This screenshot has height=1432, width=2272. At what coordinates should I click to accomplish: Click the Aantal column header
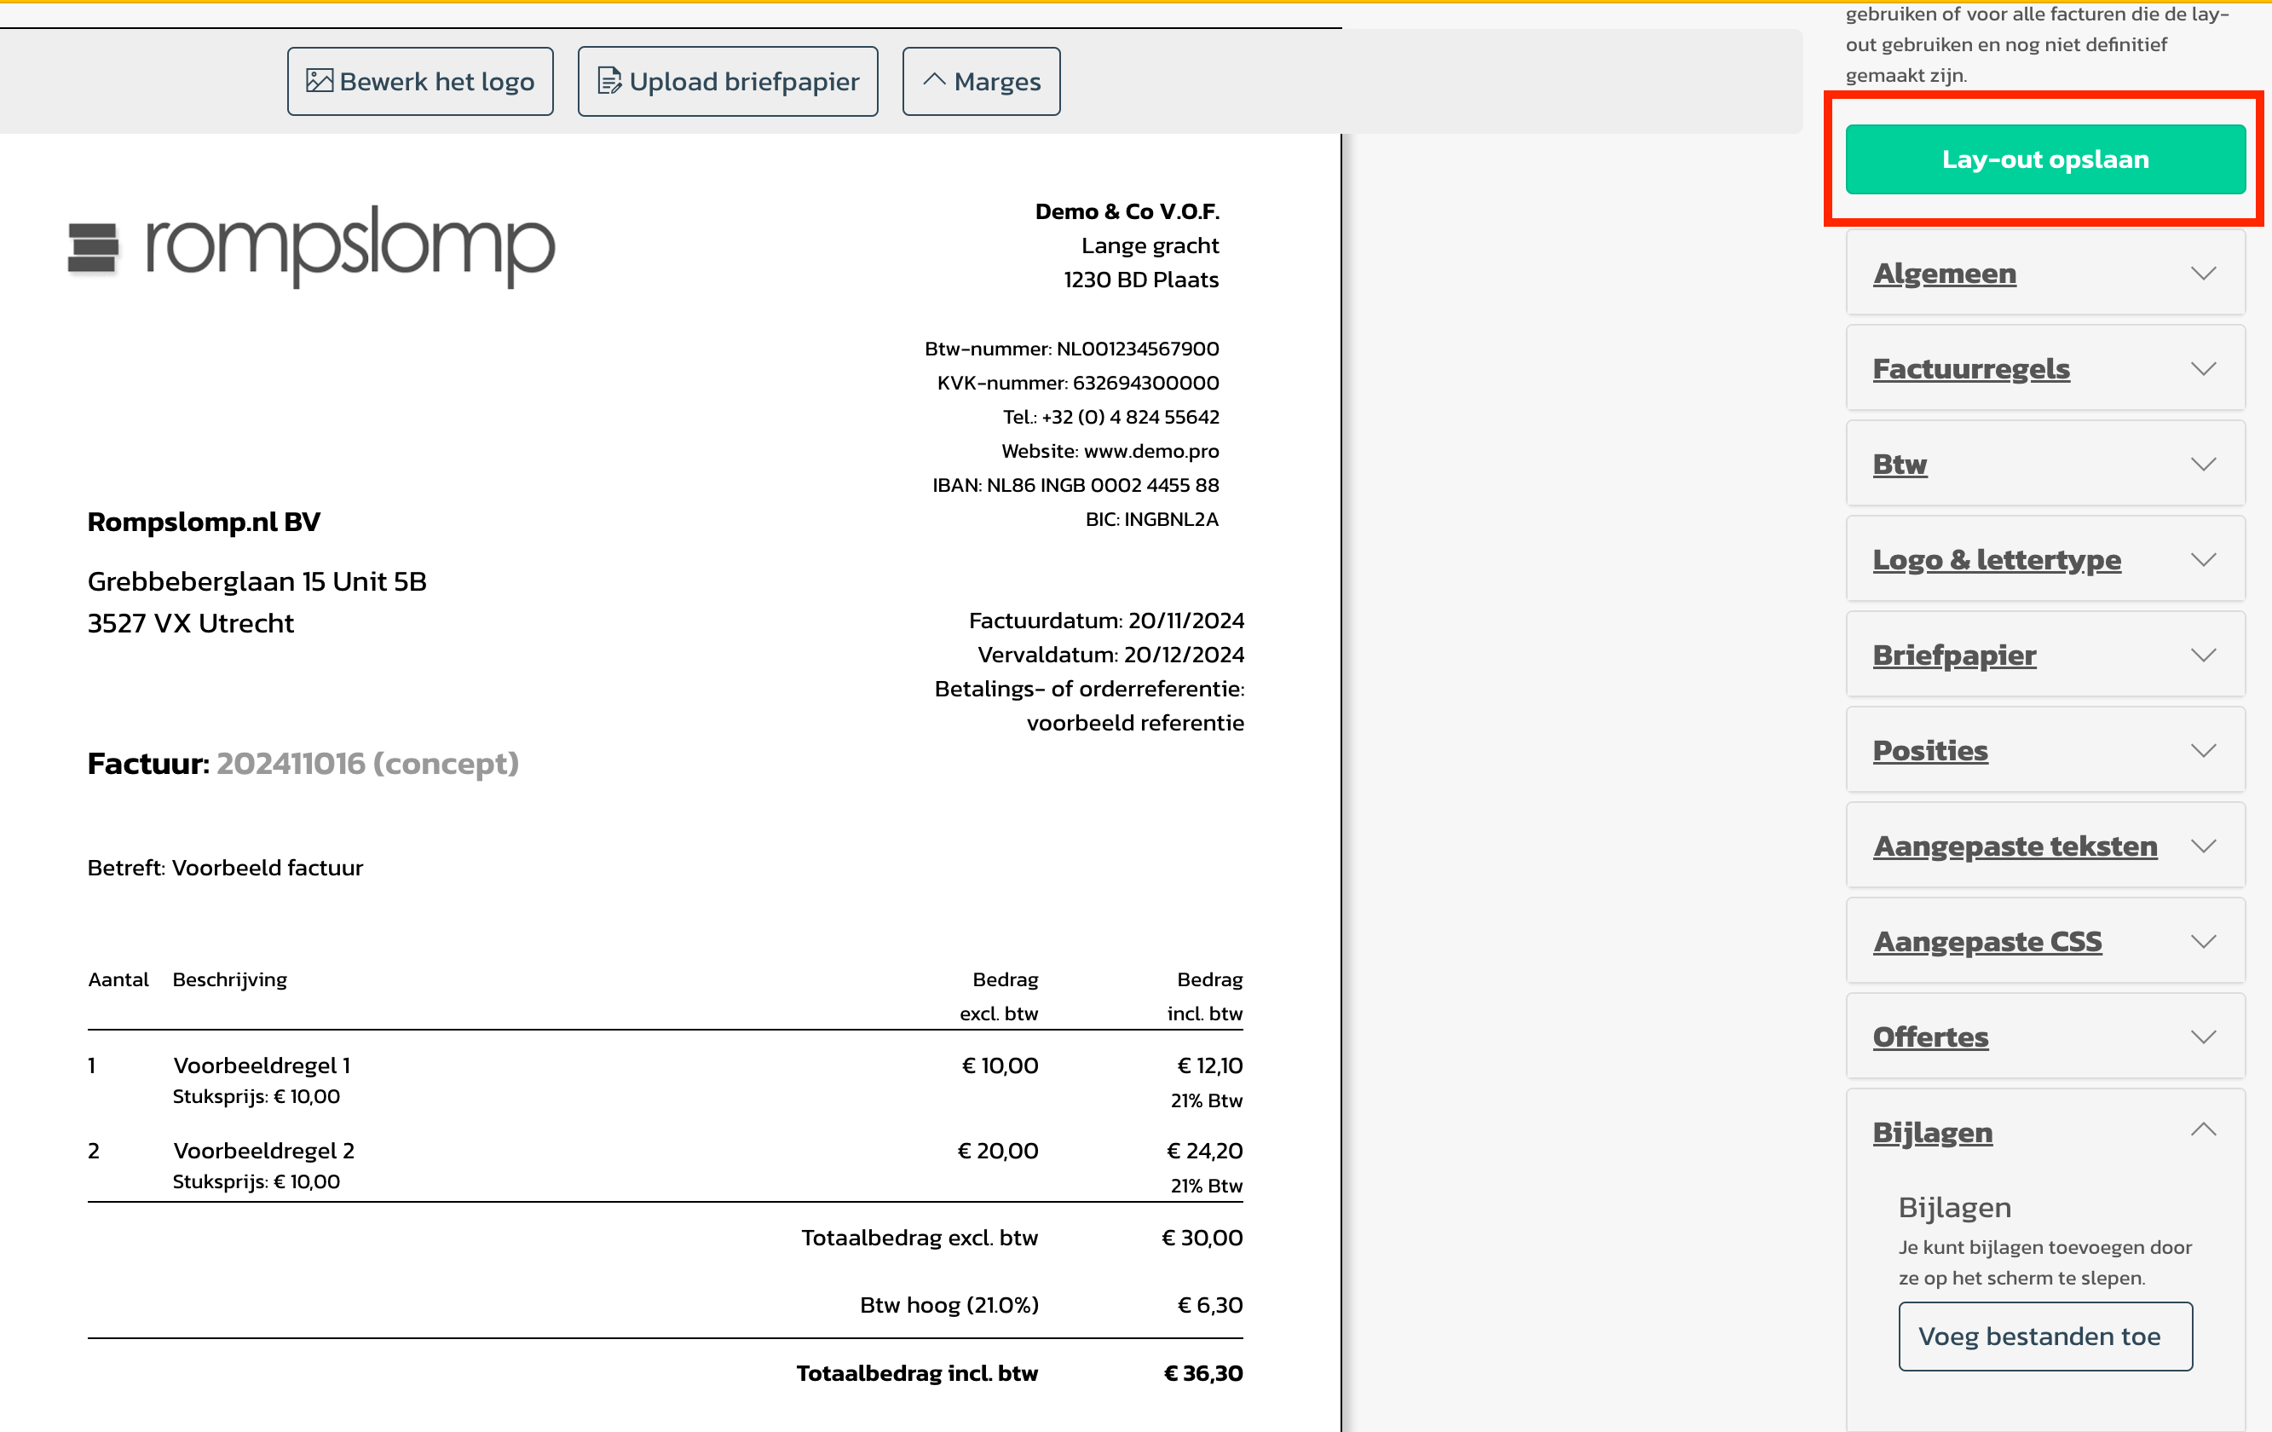118,979
